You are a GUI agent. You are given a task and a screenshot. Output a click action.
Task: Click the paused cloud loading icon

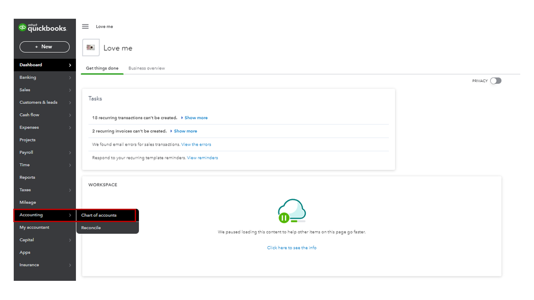pyautogui.click(x=291, y=211)
